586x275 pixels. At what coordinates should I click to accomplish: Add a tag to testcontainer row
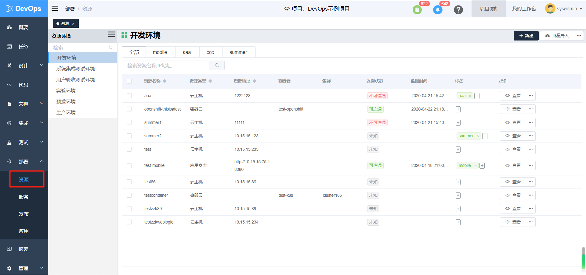(458, 196)
